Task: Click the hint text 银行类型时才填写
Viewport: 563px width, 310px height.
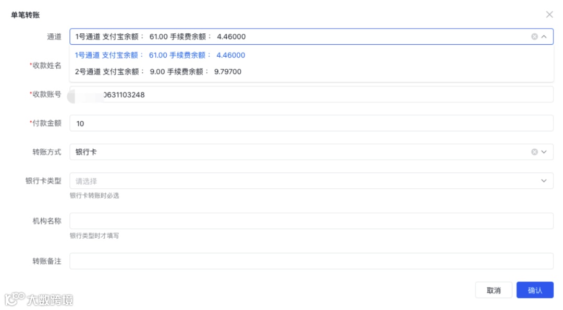Action: coord(94,236)
